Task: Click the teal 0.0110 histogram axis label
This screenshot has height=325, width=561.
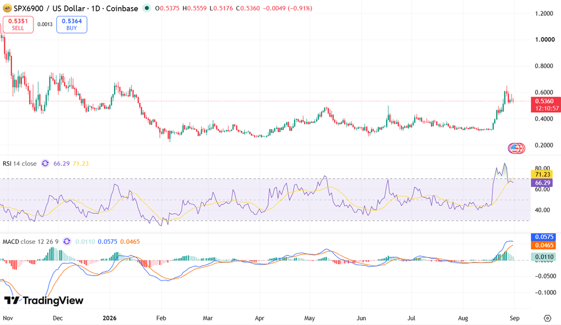Action: pyautogui.click(x=544, y=256)
